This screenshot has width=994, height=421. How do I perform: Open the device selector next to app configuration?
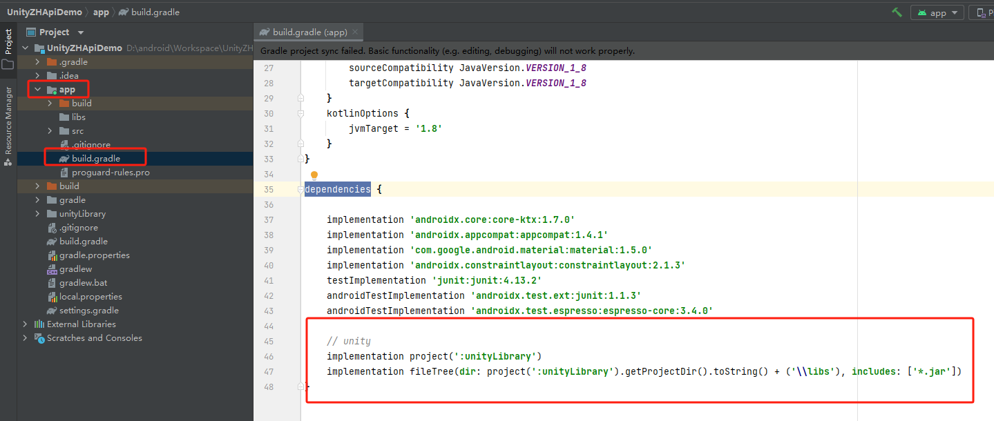click(982, 12)
